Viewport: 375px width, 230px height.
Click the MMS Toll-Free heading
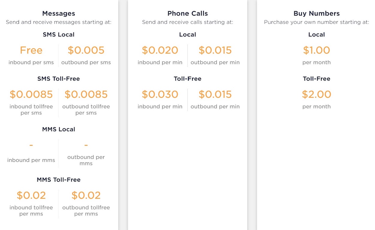[58, 180]
